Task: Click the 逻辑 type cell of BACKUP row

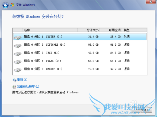Action: click(127, 69)
